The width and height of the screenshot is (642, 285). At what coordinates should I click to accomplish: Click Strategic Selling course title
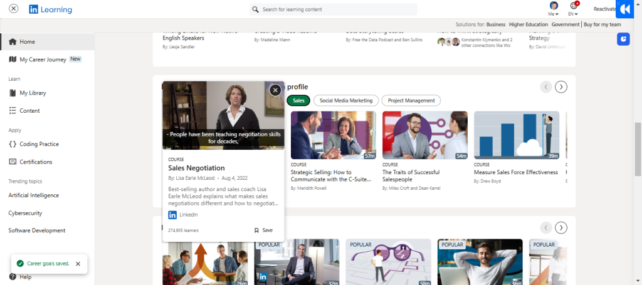click(x=331, y=176)
